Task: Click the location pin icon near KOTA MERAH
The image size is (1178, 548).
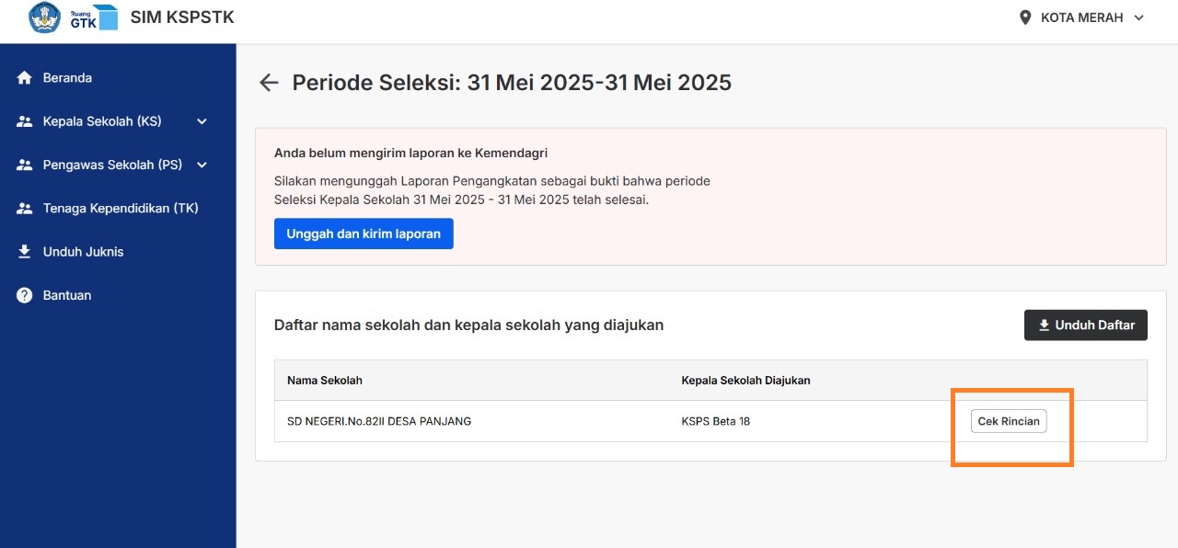Action: (x=1025, y=17)
